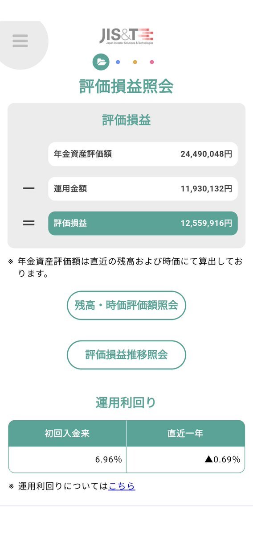Click the equals sign icon
Viewport: 253px width, 535px height.
(29, 223)
